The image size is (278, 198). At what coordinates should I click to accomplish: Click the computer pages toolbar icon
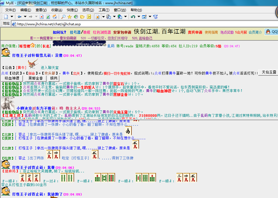pyautogui.click(x=109, y=17)
